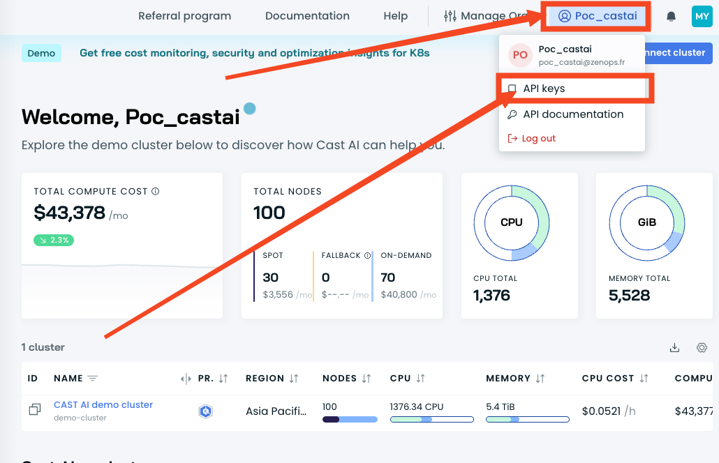Sort clusters by CPU Cost column
The width and height of the screenshot is (719, 463).
pyautogui.click(x=644, y=379)
